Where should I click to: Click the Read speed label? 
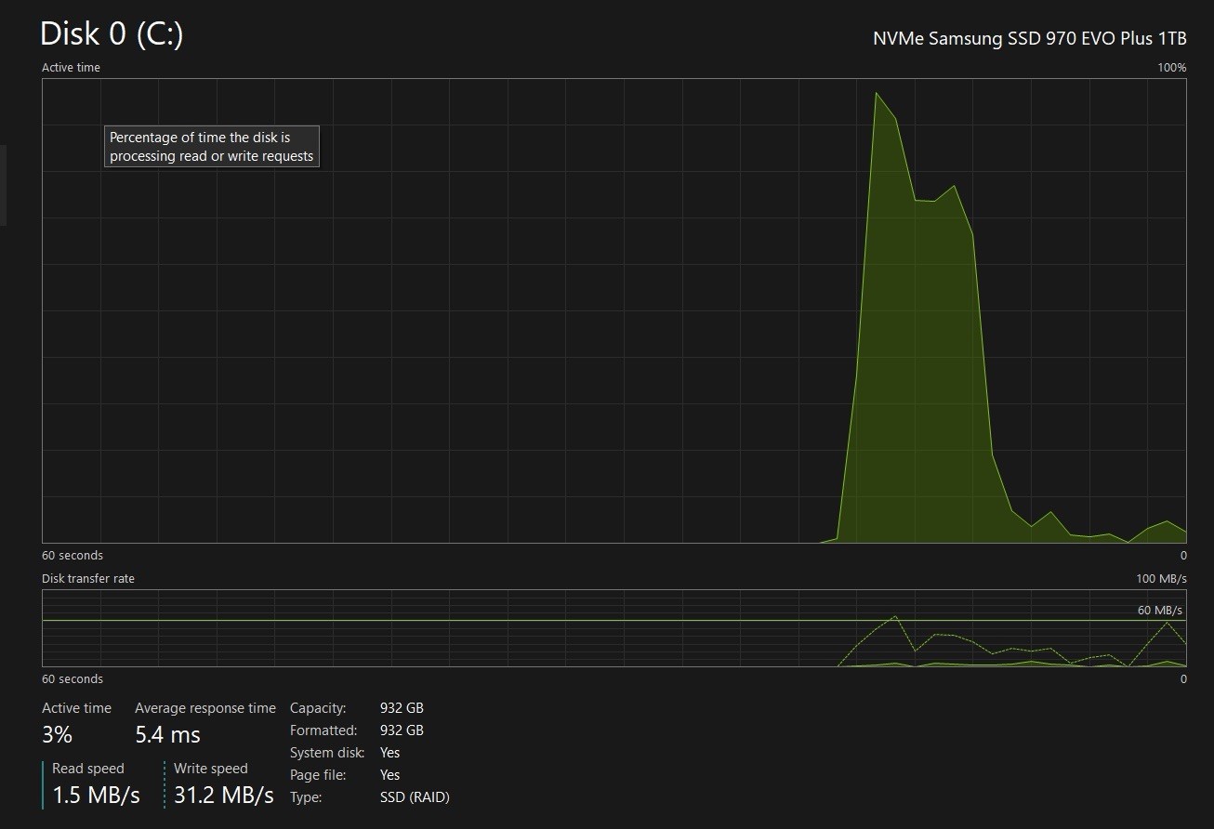tap(88, 769)
